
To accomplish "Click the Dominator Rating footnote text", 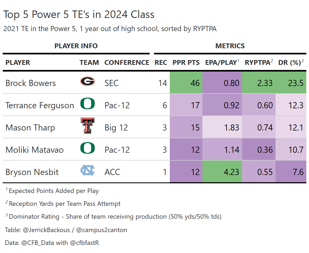I will click(x=115, y=217).
